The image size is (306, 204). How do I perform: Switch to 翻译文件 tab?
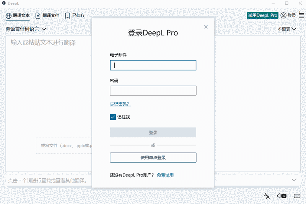(47, 15)
